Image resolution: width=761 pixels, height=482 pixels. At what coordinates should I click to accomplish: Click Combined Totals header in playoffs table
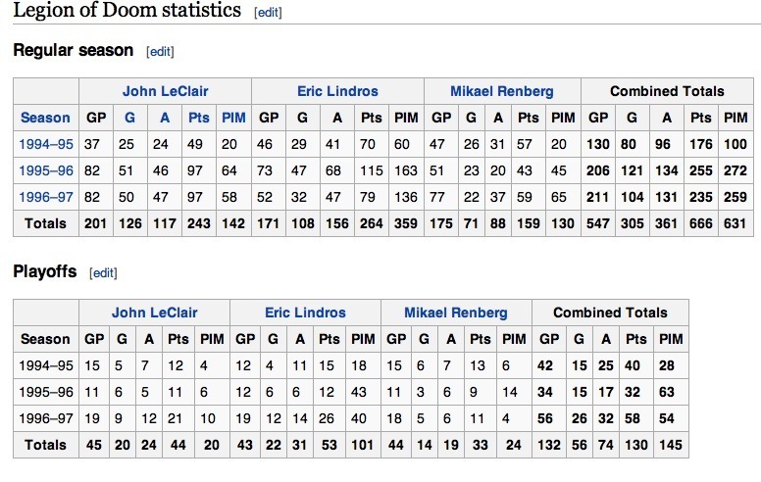[x=610, y=313]
